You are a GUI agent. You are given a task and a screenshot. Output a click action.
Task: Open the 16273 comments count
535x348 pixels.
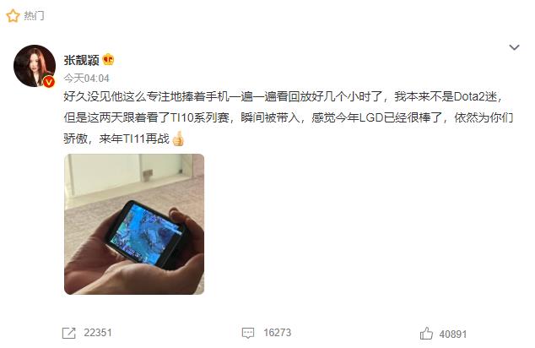click(278, 333)
